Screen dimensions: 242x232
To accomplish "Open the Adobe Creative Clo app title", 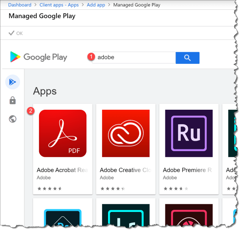I will [125, 170].
